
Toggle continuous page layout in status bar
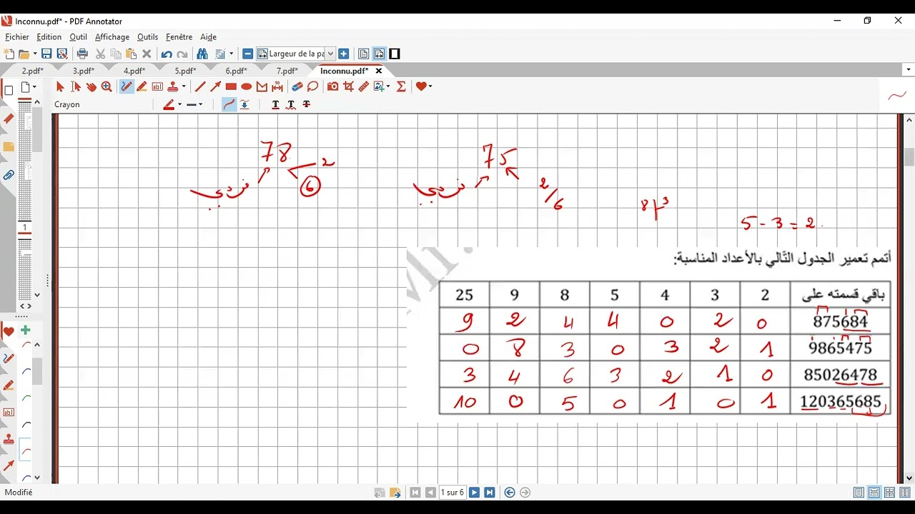tap(874, 493)
